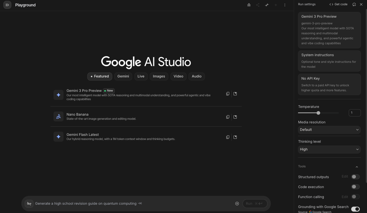Viewport: 367px width, 213px height.
Task: Click the add media plus icon in prompt bar
Action: click(x=237, y=204)
